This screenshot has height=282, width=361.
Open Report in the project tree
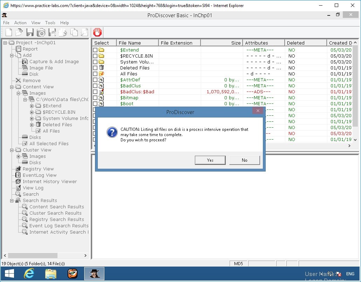[30, 49]
